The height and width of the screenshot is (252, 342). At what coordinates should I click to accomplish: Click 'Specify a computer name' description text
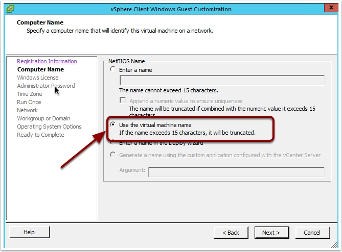click(120, 31)
